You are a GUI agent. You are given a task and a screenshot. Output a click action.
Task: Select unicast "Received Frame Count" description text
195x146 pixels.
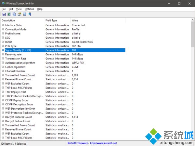tap(18, 79)
